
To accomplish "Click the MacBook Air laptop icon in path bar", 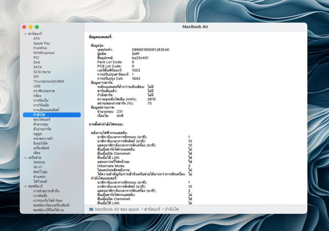I will 91,209.
